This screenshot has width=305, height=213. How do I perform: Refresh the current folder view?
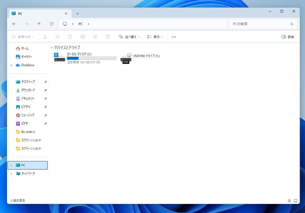51,24
